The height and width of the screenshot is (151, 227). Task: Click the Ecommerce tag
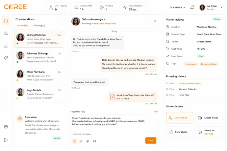[191, 64]
